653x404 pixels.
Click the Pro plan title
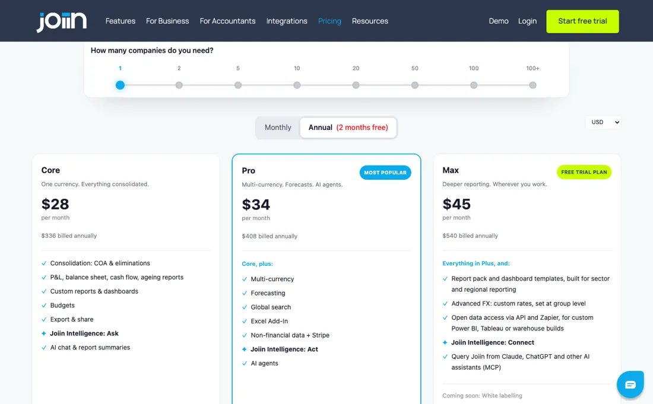[248, 171]
